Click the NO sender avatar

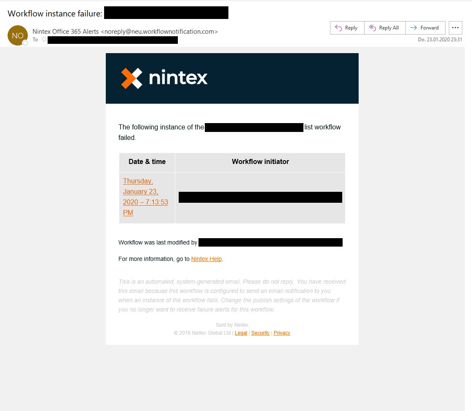(x=18, y=35)
